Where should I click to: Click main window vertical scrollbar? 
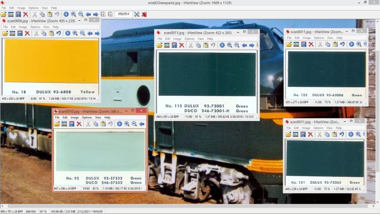click(378, 112)
